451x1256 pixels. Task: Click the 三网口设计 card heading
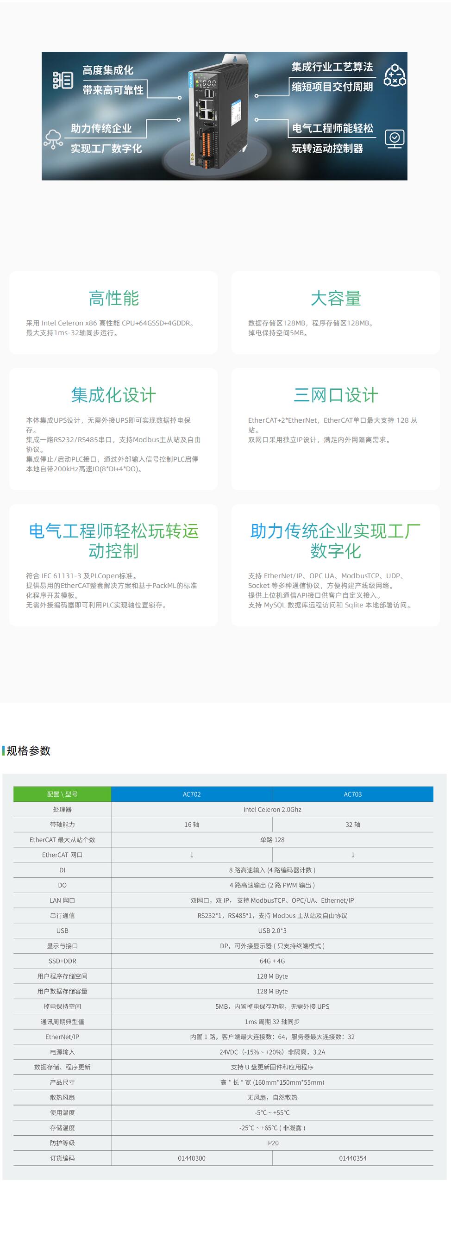[335, 395]
